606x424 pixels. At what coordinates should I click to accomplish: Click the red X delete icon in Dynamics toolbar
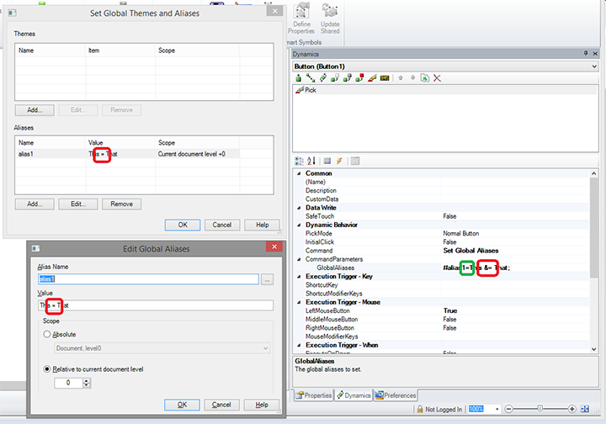[438, 78]
